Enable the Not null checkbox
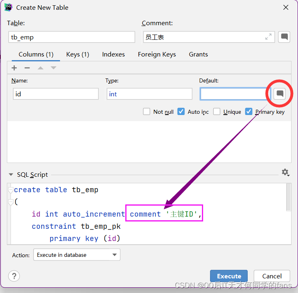The image size is (298, 293). coord(146,112)
